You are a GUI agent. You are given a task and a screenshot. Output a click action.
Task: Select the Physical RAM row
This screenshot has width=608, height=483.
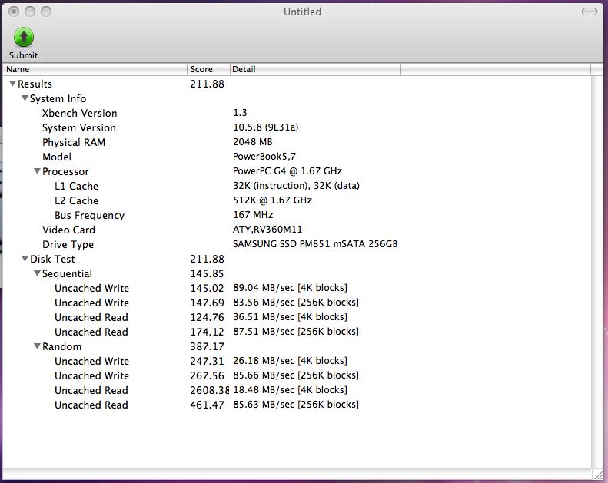pyautogui.click(x=297, y=142)
